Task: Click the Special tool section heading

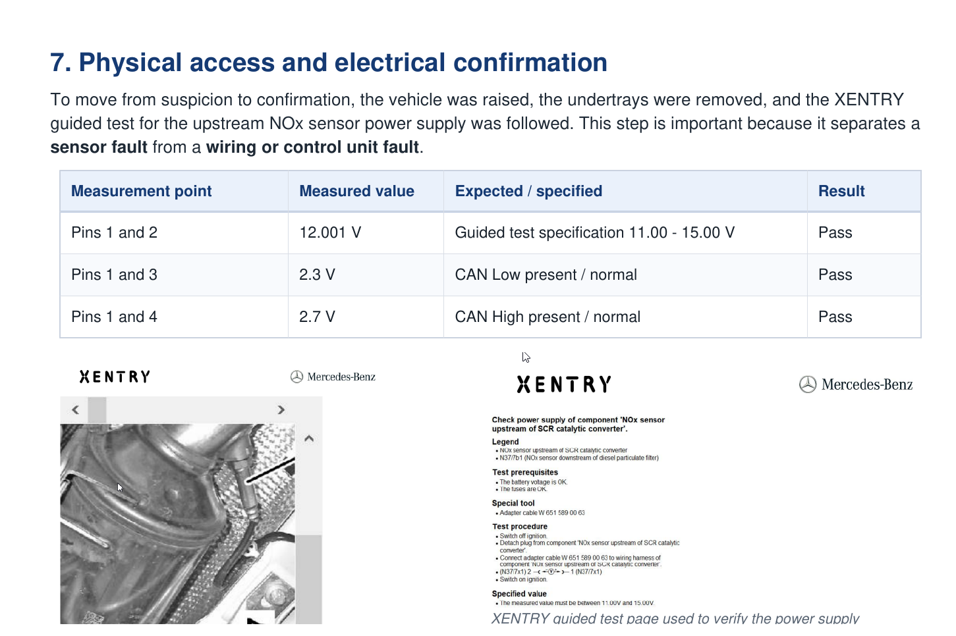Action: coord(513,502)
